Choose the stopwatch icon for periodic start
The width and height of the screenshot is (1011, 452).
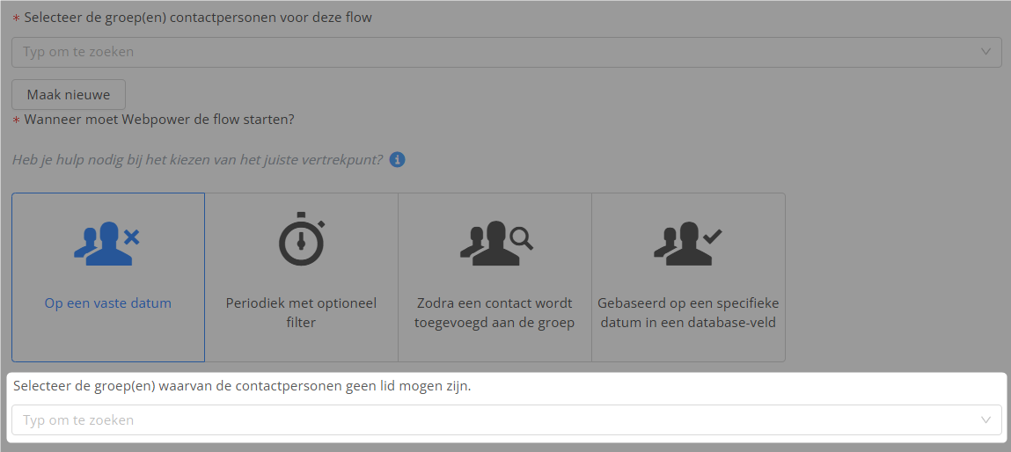pos(301,239)
